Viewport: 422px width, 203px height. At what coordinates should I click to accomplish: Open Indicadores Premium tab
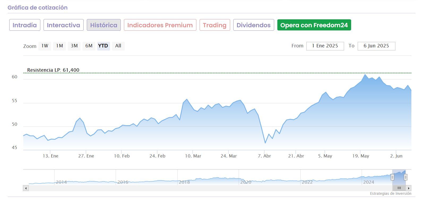tap(160, 25)
